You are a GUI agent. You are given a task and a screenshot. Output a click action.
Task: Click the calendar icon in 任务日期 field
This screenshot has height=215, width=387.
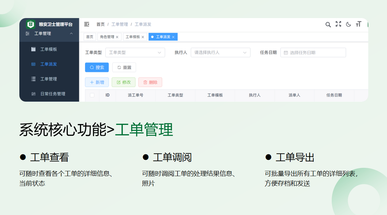point(286,53)
